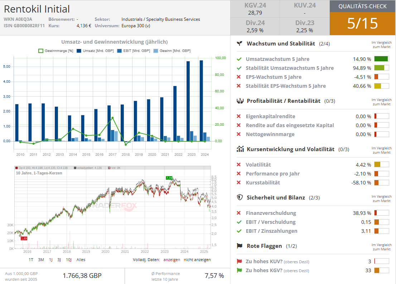Click the red X next to Stabilität EPS-Wachstum

pos(239,86)
